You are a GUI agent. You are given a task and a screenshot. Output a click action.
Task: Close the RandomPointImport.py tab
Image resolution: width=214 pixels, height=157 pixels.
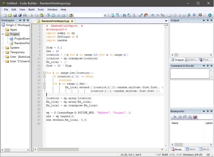coord(72,21)
